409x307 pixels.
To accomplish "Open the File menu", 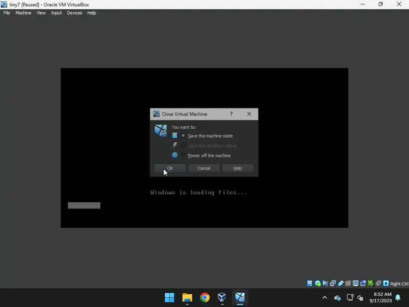I will click(x=7, y=13).
